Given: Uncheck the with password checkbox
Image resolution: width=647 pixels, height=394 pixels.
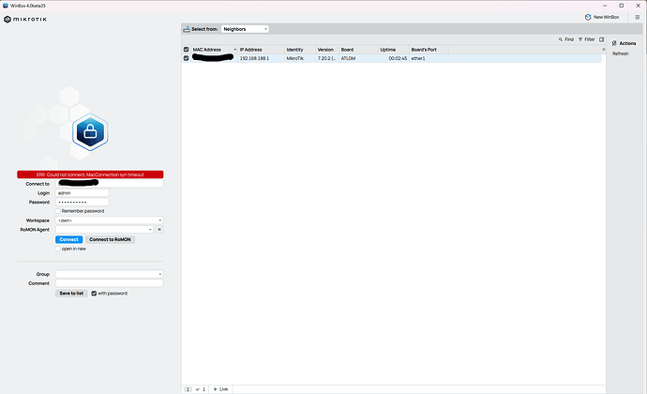Looking at the screenshot, I should (94, 294).
